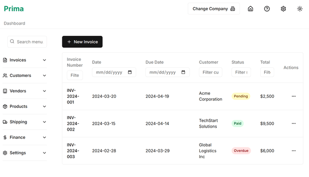Expand the Products menu chevron
This screenshot has height=177, width=309.
(44, 106)
